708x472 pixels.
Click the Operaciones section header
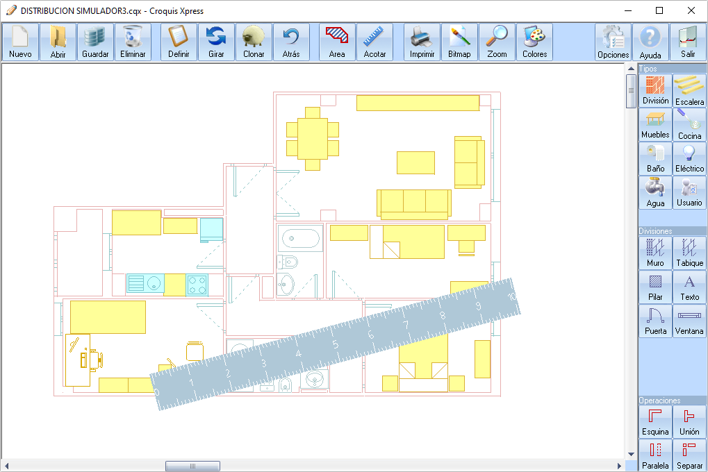[x=672, y=401]
